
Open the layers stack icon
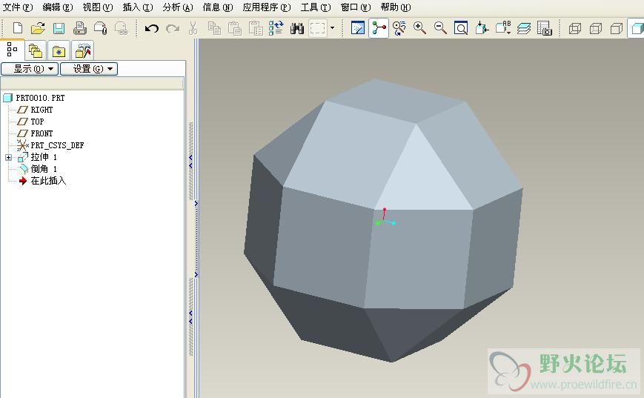pos(524,28)
